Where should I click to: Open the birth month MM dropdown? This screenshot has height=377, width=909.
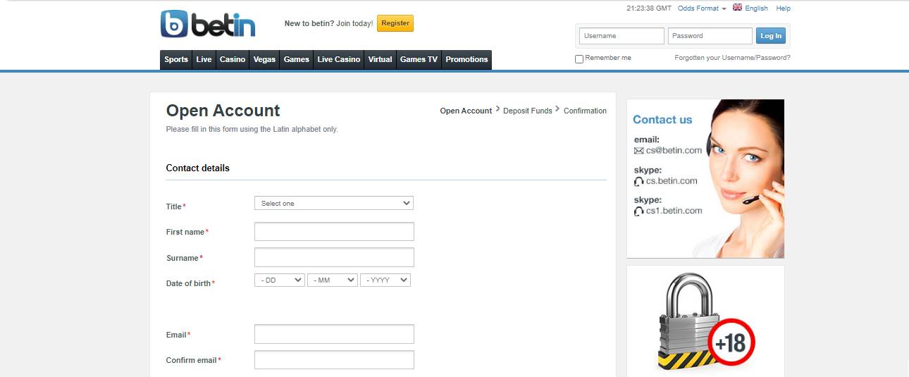click(x=332, y=280)
